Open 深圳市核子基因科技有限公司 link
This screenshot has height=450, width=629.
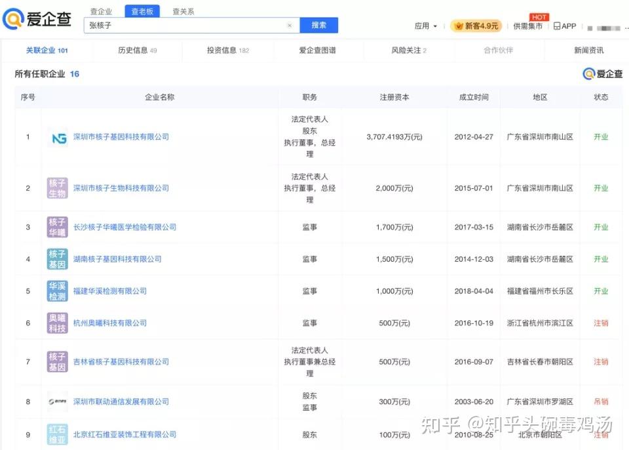point(121,137)
